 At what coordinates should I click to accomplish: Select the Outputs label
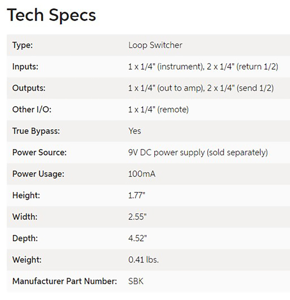[29, 88]
